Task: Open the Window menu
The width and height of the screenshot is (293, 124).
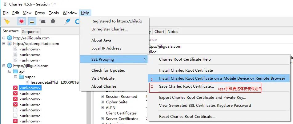Action: pyautogui.click(x=70, y=13)
